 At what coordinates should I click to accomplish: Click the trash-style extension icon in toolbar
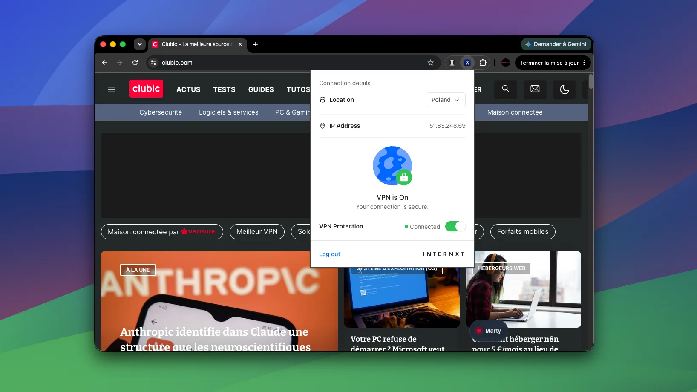(452, 63)
